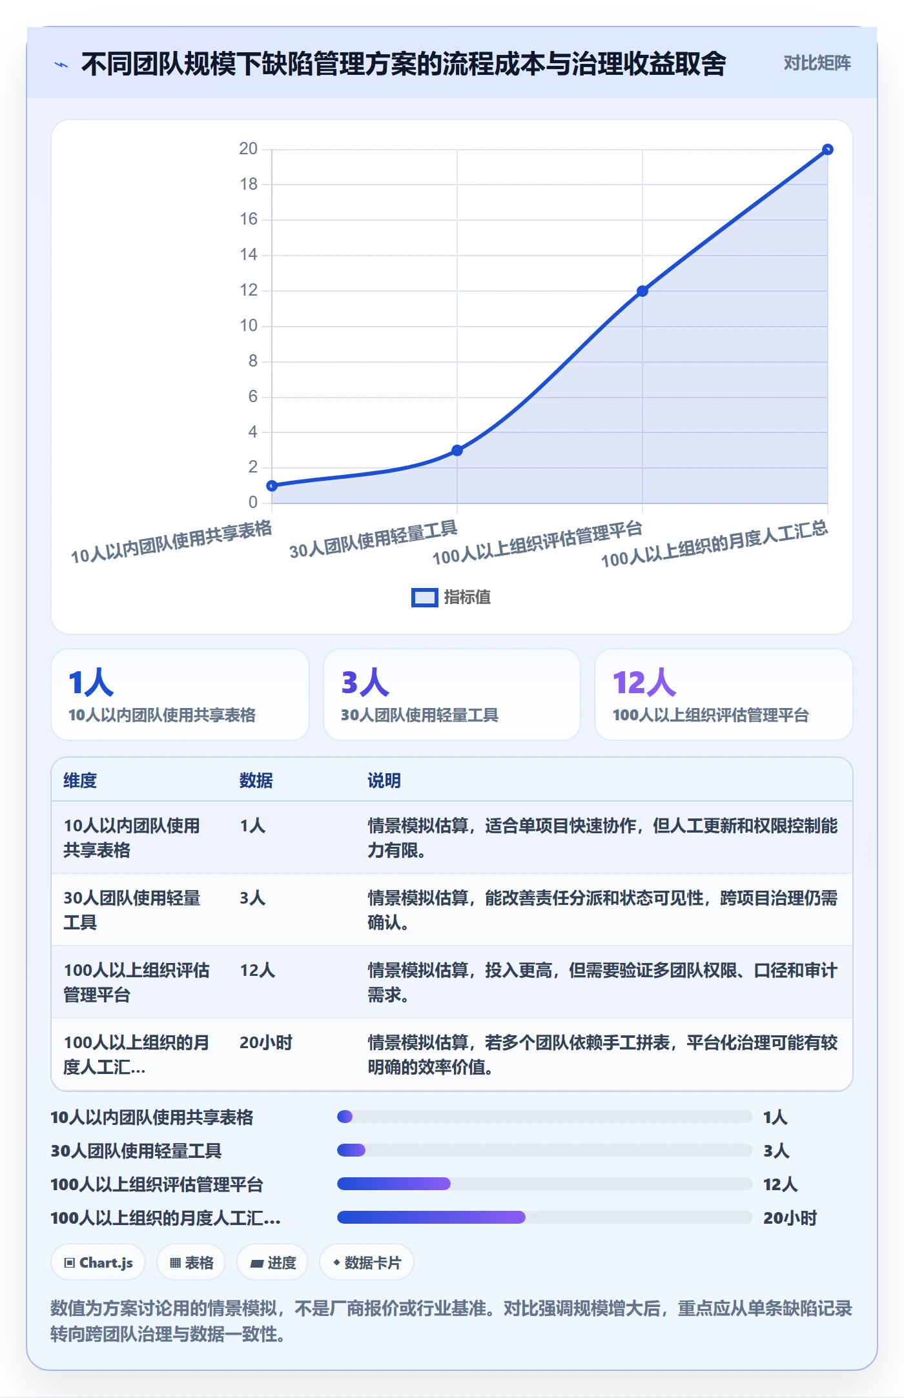Click the diamond icon in 数据卡片 tag

point(336,1262)
